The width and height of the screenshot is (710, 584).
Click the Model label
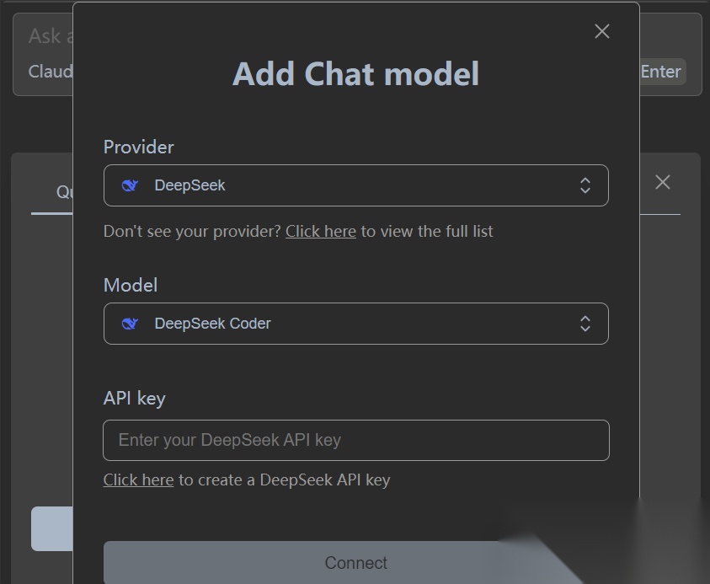tap(131, 286)
